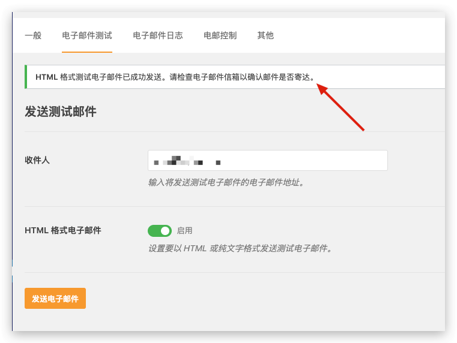Click the hint 输入将发送测试电子邮件的电子邮件地址
The width and height of the screenshot is (457, 343).
[226, 182]
